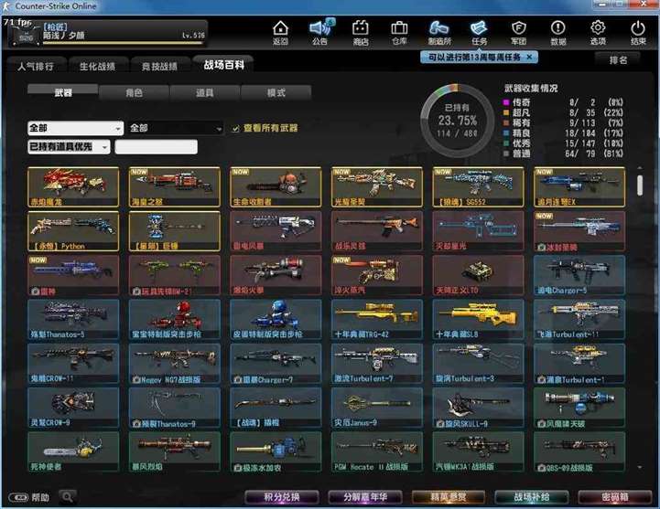Screen dimensions: 660x509
Task: Select the SKULL-9 axe weapon card
Action: (x=478, y=408)
